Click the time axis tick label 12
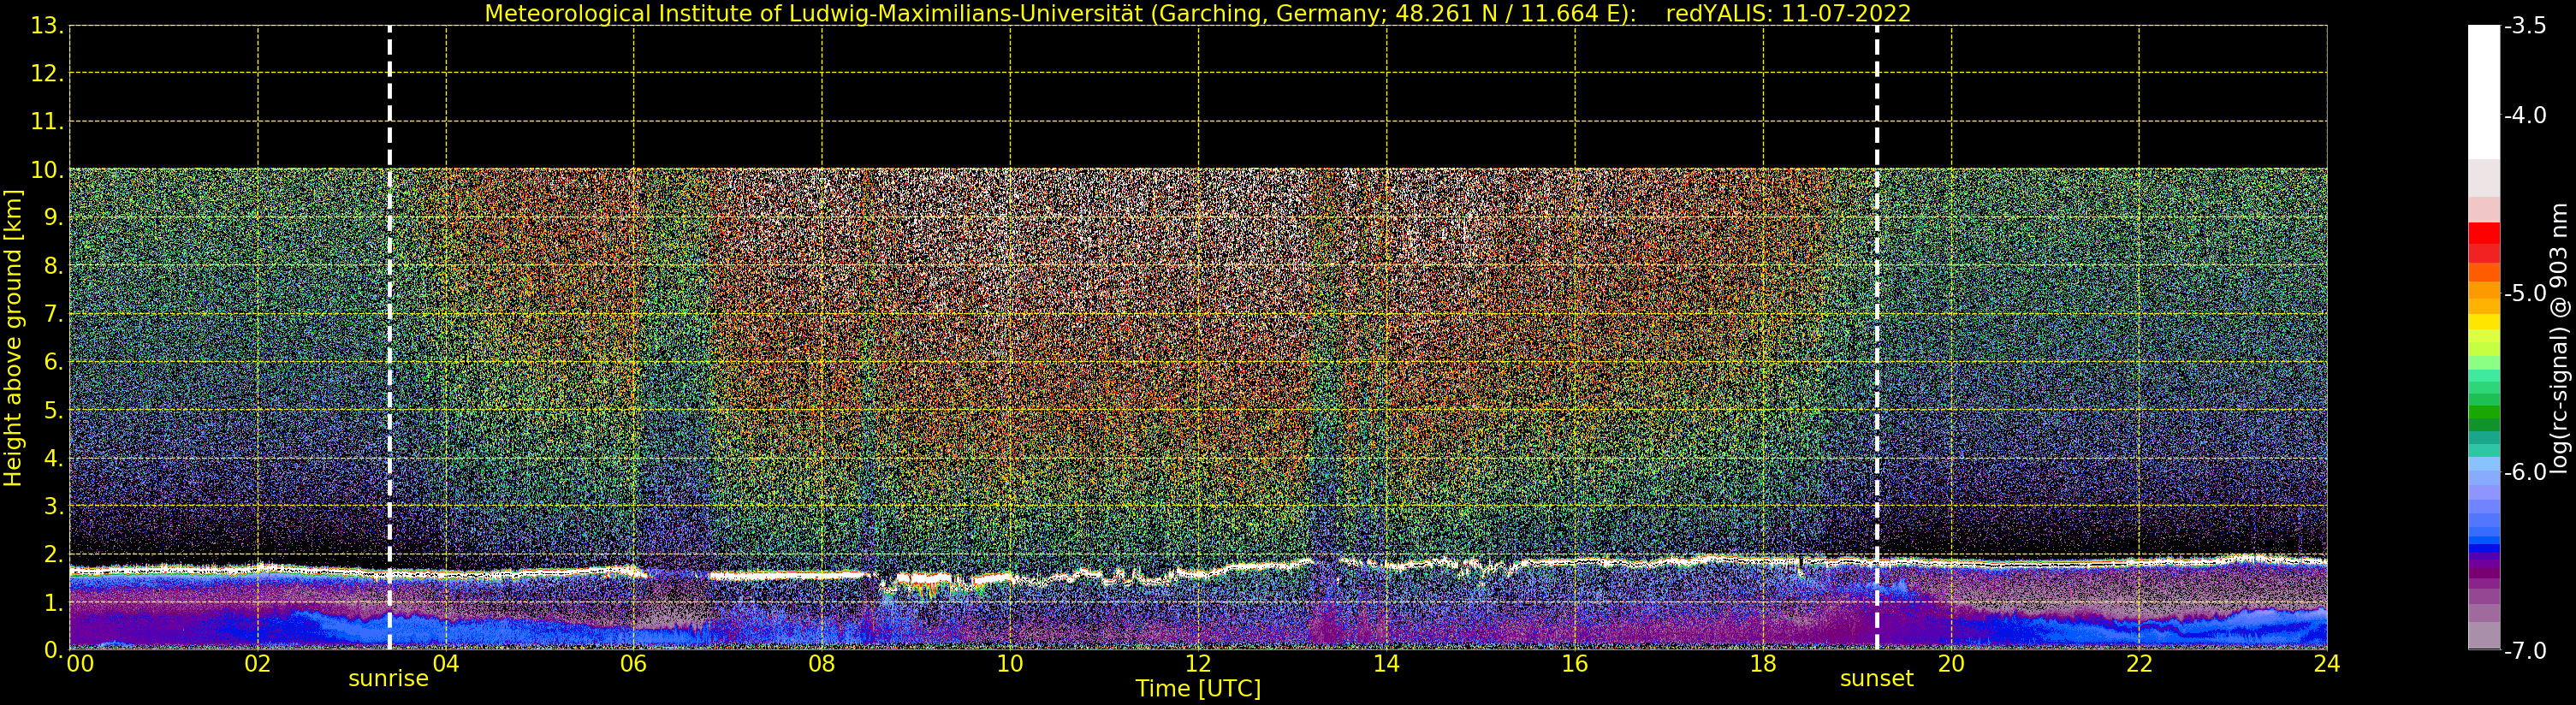The image size is (2576, 705). tap(1198, 664)
